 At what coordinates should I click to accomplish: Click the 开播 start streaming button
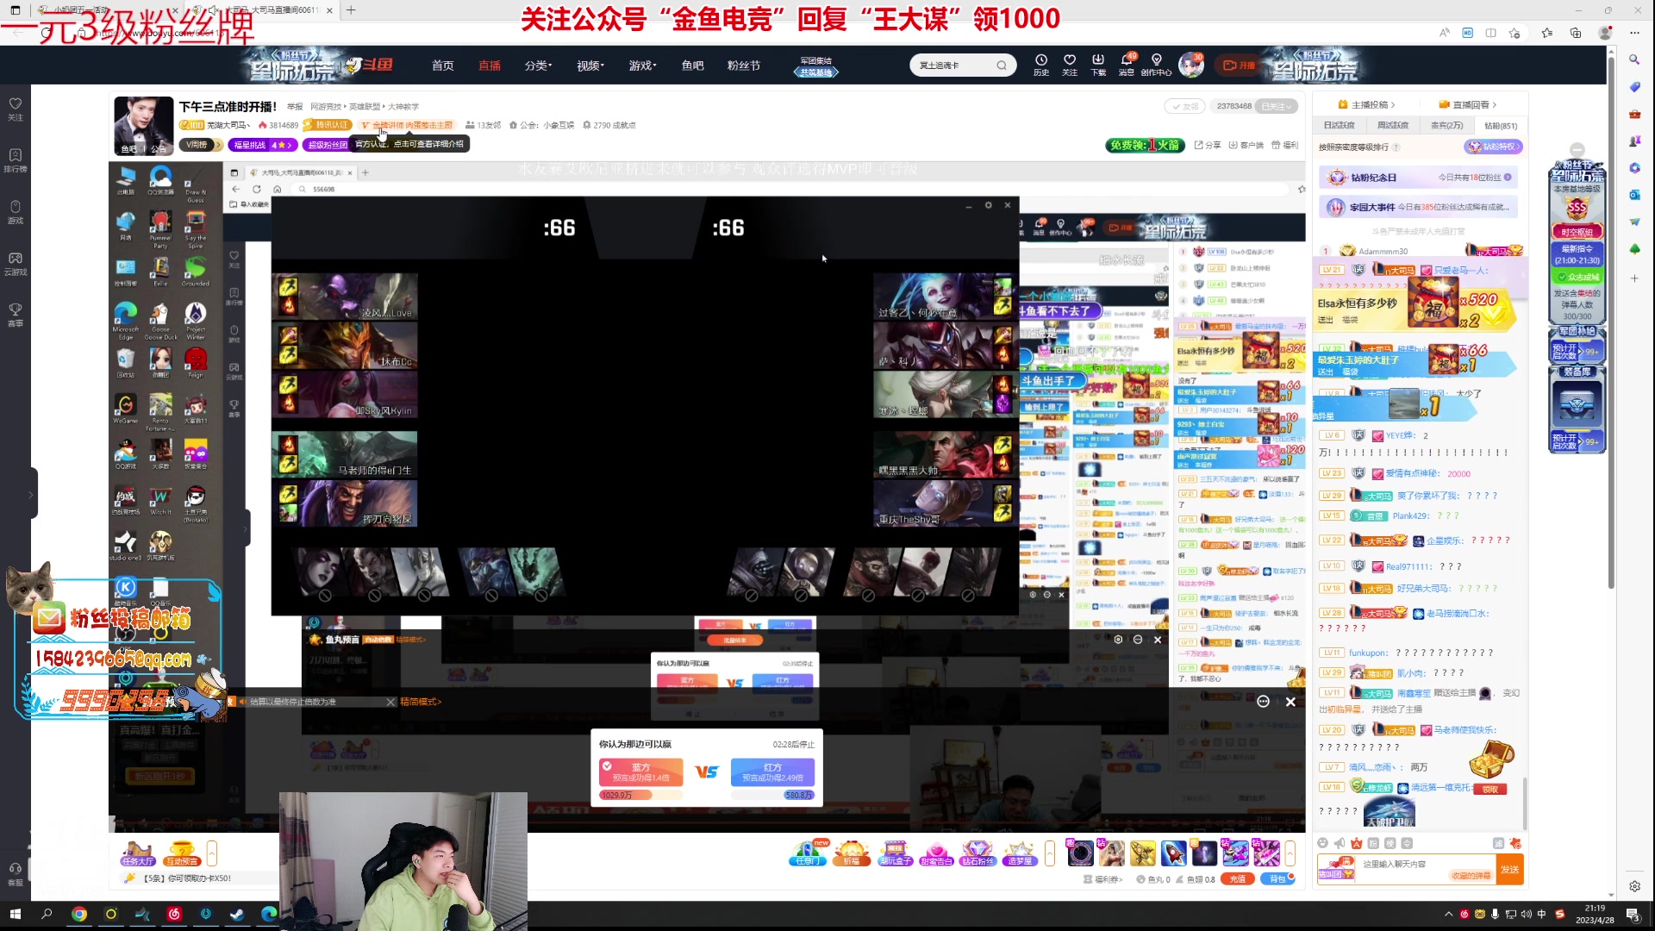pos(1240,65)
